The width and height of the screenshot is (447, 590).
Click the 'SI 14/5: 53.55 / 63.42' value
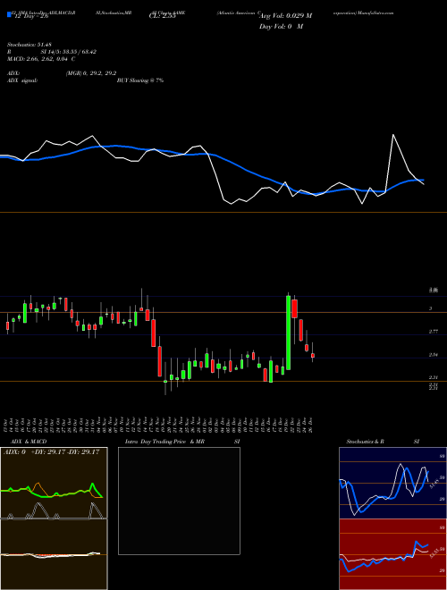(69, 52)
